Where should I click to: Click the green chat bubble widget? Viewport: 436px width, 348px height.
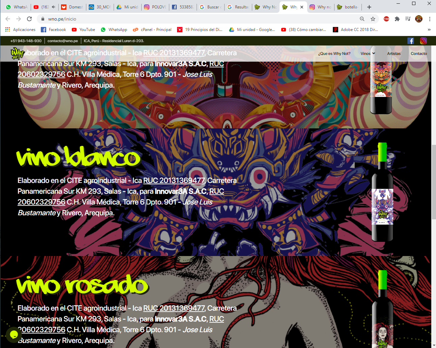(x=14, y=335)
